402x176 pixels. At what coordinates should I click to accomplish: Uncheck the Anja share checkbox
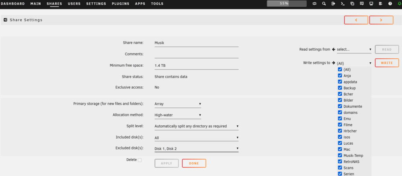click(340, 76)
